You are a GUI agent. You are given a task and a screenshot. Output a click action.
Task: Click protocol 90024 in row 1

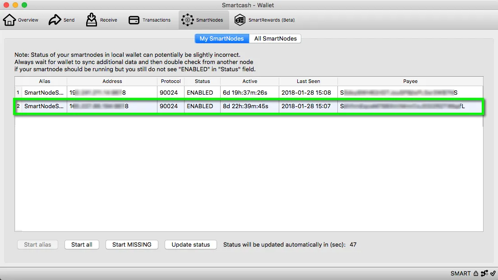click(169, 93)
